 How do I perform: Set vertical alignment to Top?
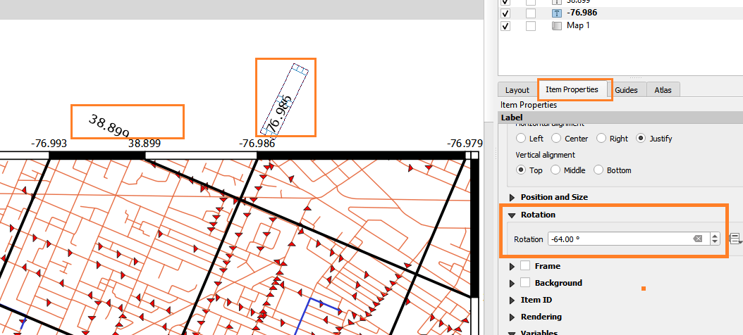[521, 170]
